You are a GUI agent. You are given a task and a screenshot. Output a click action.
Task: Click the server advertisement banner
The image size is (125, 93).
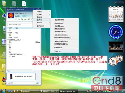pos(21,76)
